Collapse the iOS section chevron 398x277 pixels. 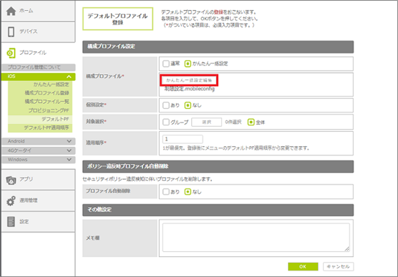[69, 77]
